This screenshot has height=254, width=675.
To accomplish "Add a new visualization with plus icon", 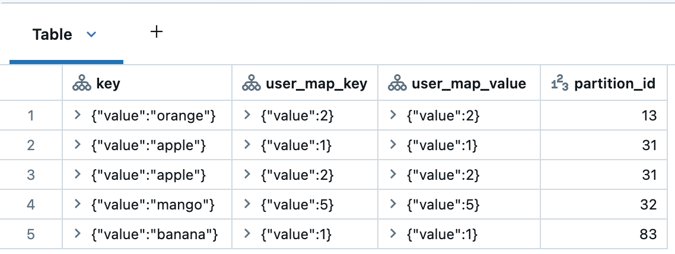I will pos(157,32).
